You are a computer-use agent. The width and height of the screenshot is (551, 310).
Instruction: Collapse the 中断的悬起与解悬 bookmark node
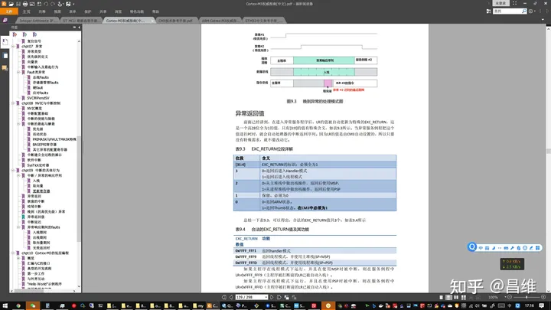tap(18, 124)
